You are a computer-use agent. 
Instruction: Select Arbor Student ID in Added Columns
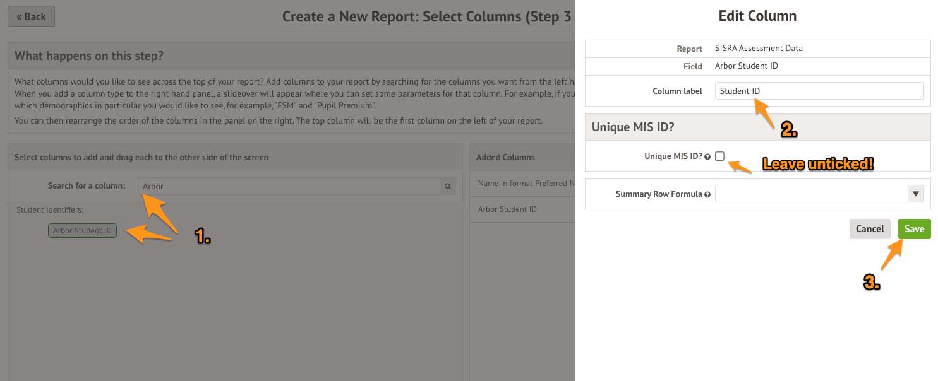[507, 209]
